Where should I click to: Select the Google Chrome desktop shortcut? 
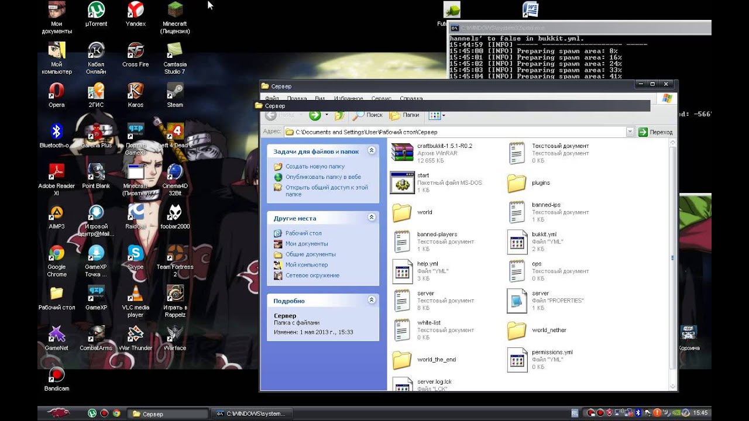pos(57,261)
